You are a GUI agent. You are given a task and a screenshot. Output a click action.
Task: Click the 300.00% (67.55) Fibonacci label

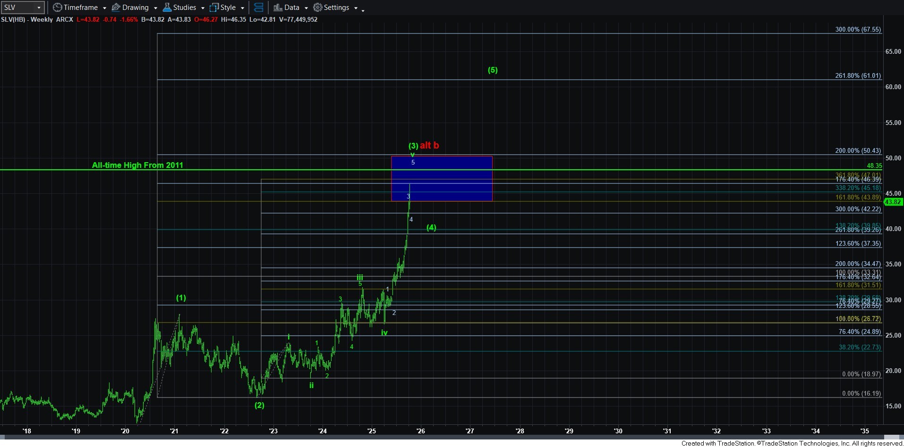858,29
